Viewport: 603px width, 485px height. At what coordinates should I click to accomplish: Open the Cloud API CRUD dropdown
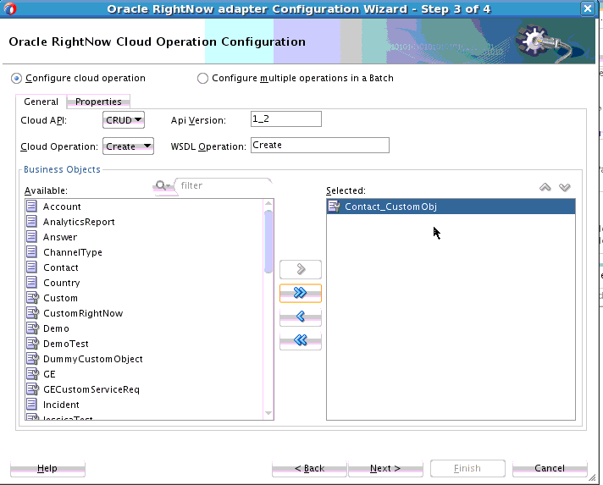click(x=124, y=120)
